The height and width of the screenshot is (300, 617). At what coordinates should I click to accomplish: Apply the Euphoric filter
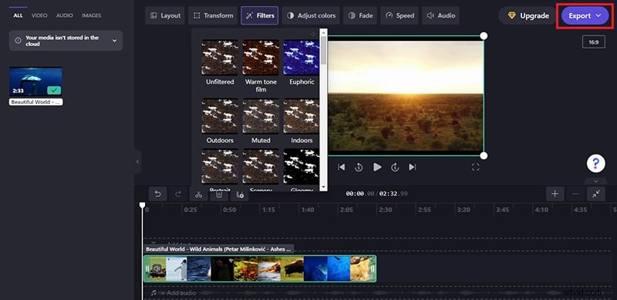302,58
